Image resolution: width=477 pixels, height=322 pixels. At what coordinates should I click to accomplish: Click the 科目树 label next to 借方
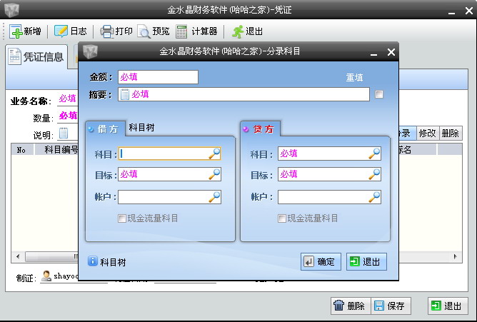coord(142,127)
